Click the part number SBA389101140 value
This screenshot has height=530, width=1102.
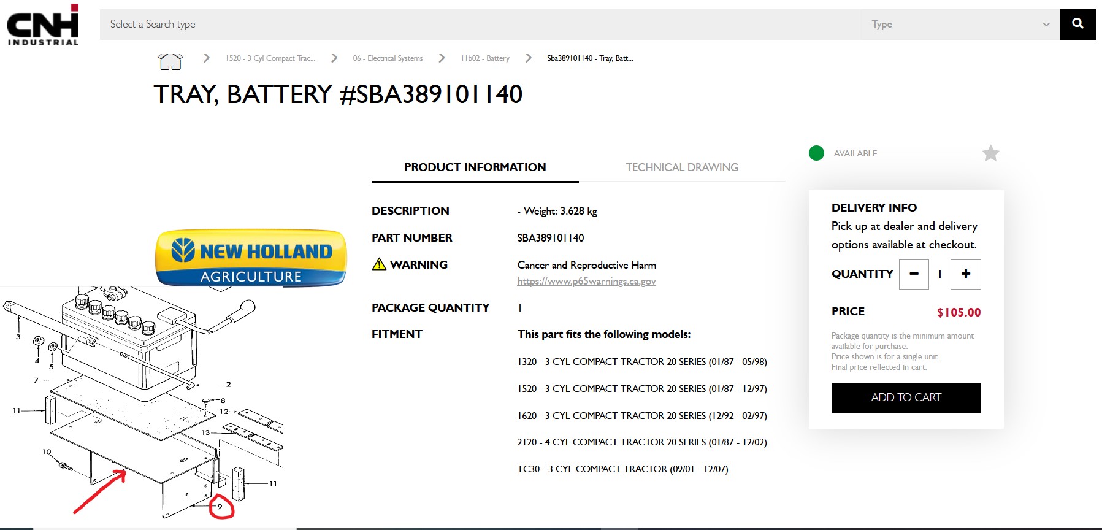(550, 238)
